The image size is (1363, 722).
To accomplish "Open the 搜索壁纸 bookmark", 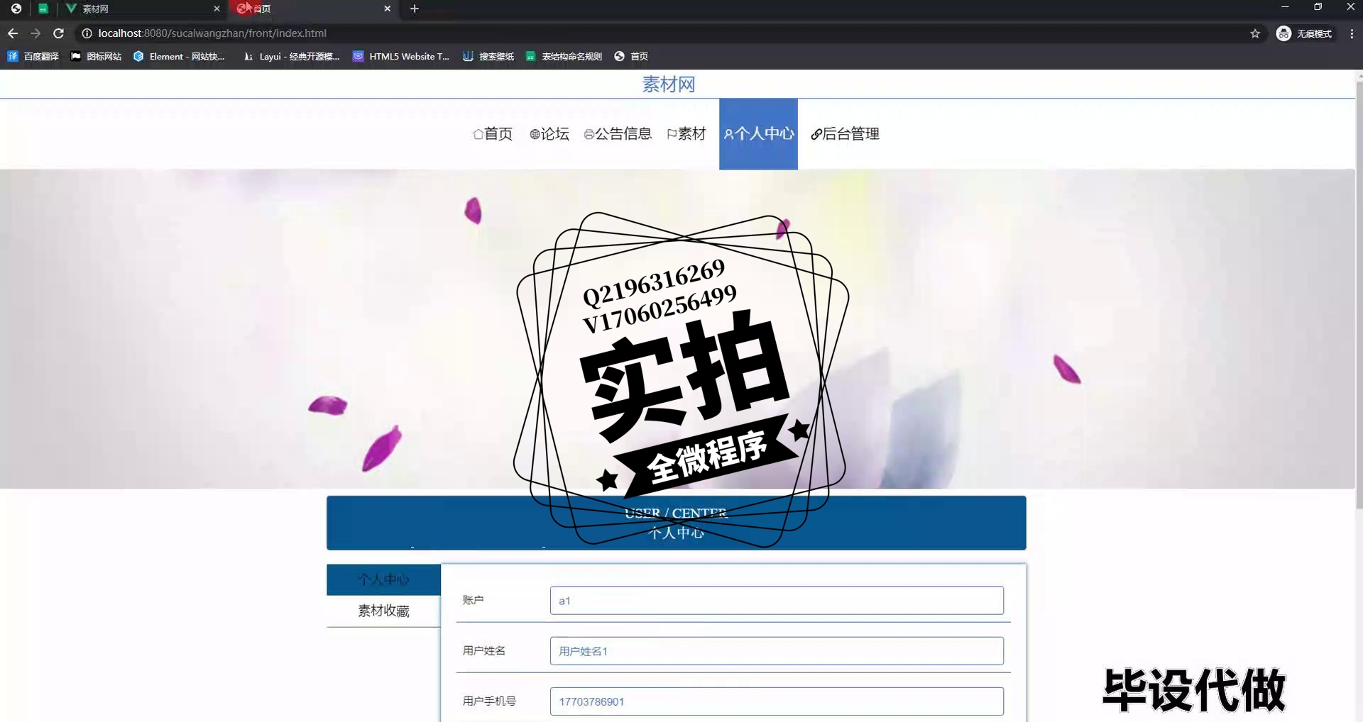I will point(488,56).
